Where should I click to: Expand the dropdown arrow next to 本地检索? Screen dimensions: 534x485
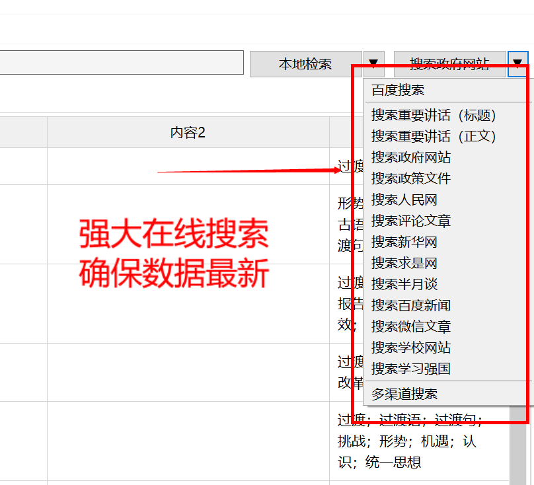tap(373, 64)
